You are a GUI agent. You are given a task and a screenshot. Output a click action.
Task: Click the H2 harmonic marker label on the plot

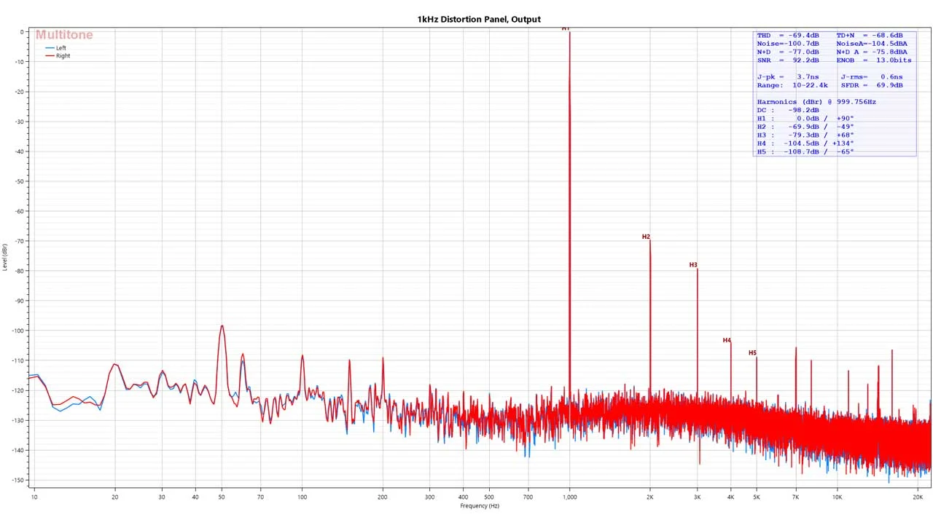tap(646, 237)
